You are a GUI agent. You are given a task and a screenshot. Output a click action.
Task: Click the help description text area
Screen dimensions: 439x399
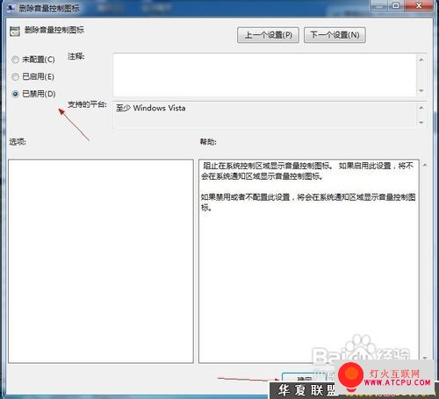[x=309, y=261]
